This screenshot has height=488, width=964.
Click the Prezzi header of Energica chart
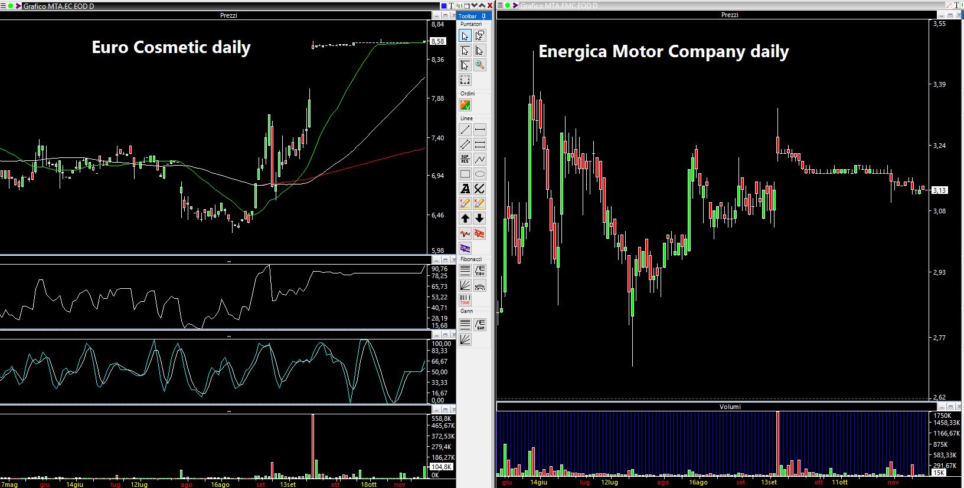point(730,15)
